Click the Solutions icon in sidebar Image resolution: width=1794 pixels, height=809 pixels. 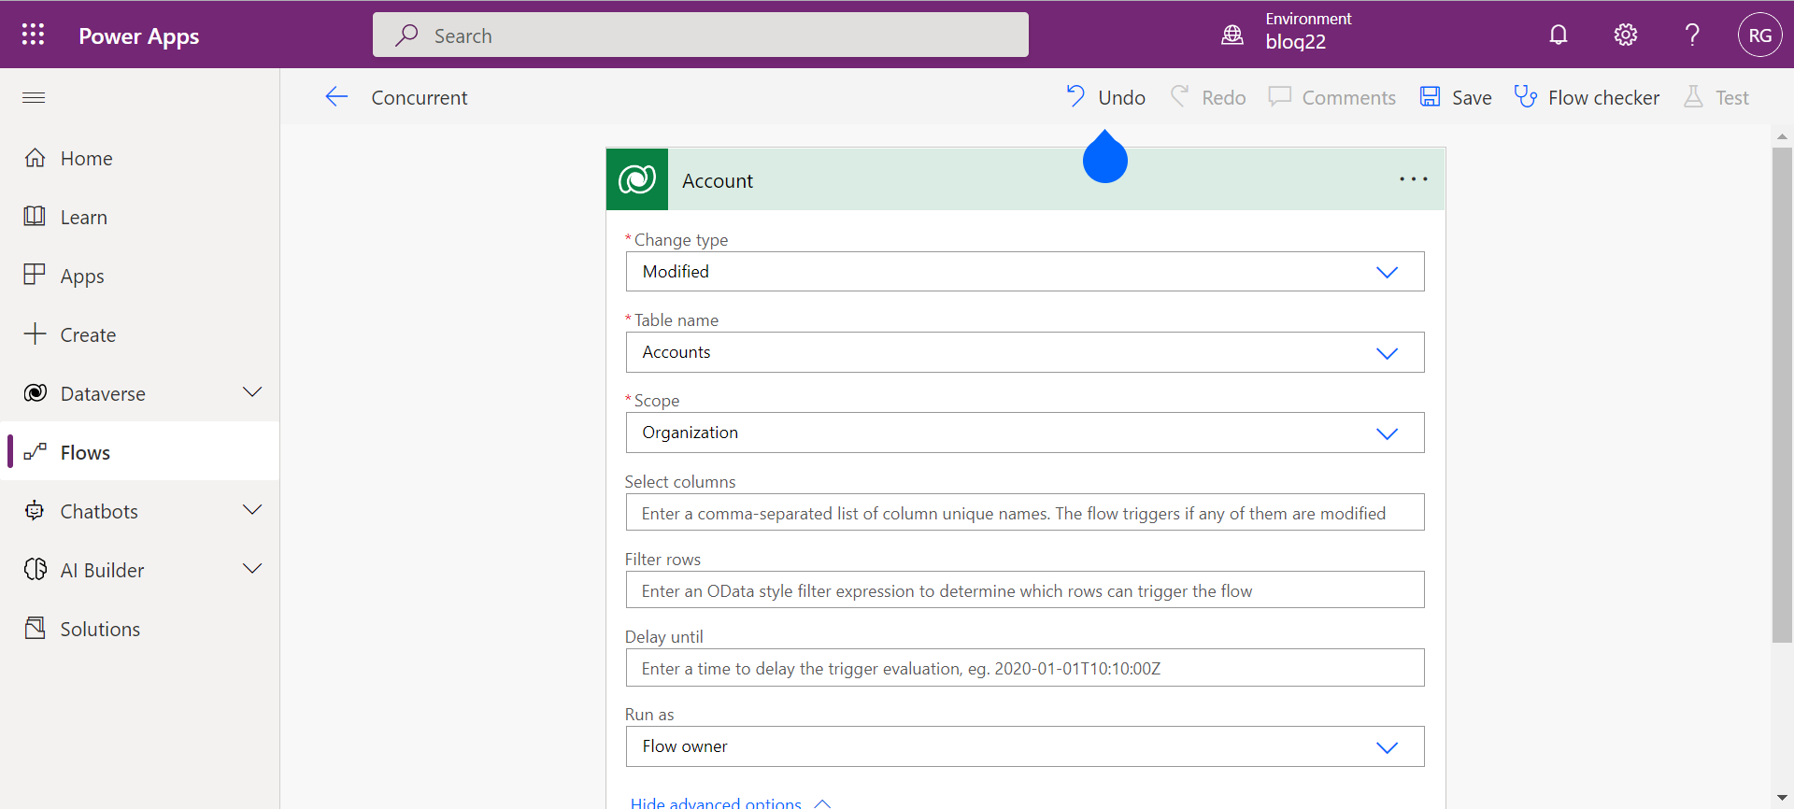(35, 628)
